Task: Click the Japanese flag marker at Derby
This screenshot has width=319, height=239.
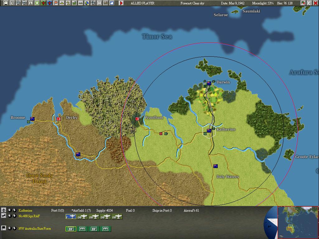Action: [x=59, y=119]
